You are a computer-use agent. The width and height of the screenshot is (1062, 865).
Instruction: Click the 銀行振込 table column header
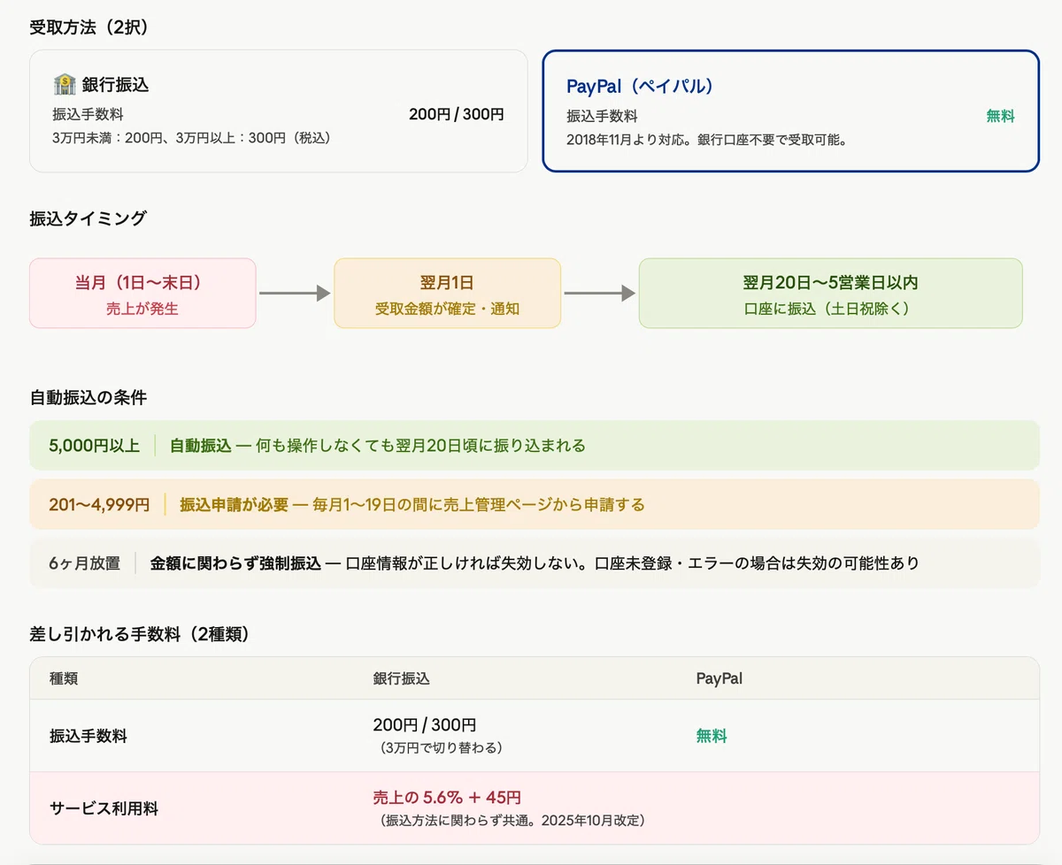[402, 679]
